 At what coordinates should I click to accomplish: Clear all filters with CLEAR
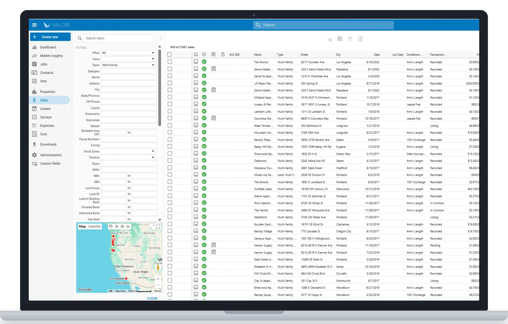point(152,299)
